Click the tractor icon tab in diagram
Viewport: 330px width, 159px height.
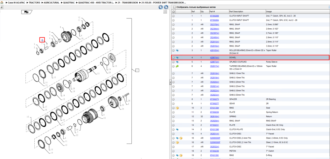[27, 12]
